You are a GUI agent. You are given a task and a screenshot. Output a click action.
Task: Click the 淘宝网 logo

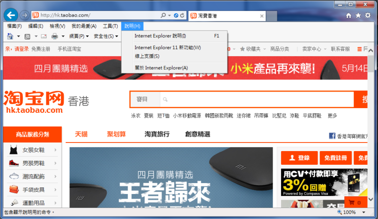pos(34,101)
